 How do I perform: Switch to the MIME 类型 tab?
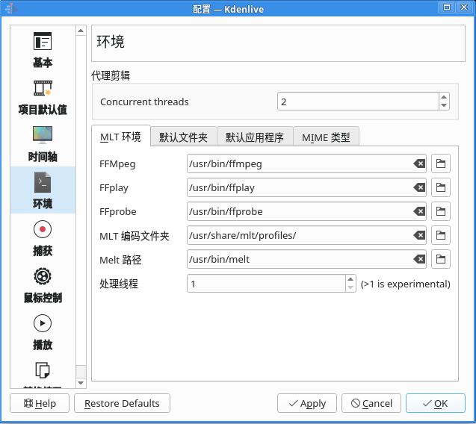(x=326, y=137)
